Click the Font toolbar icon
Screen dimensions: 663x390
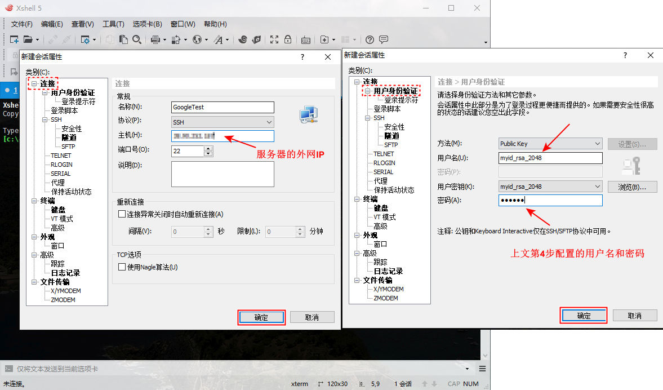(218, 40)
